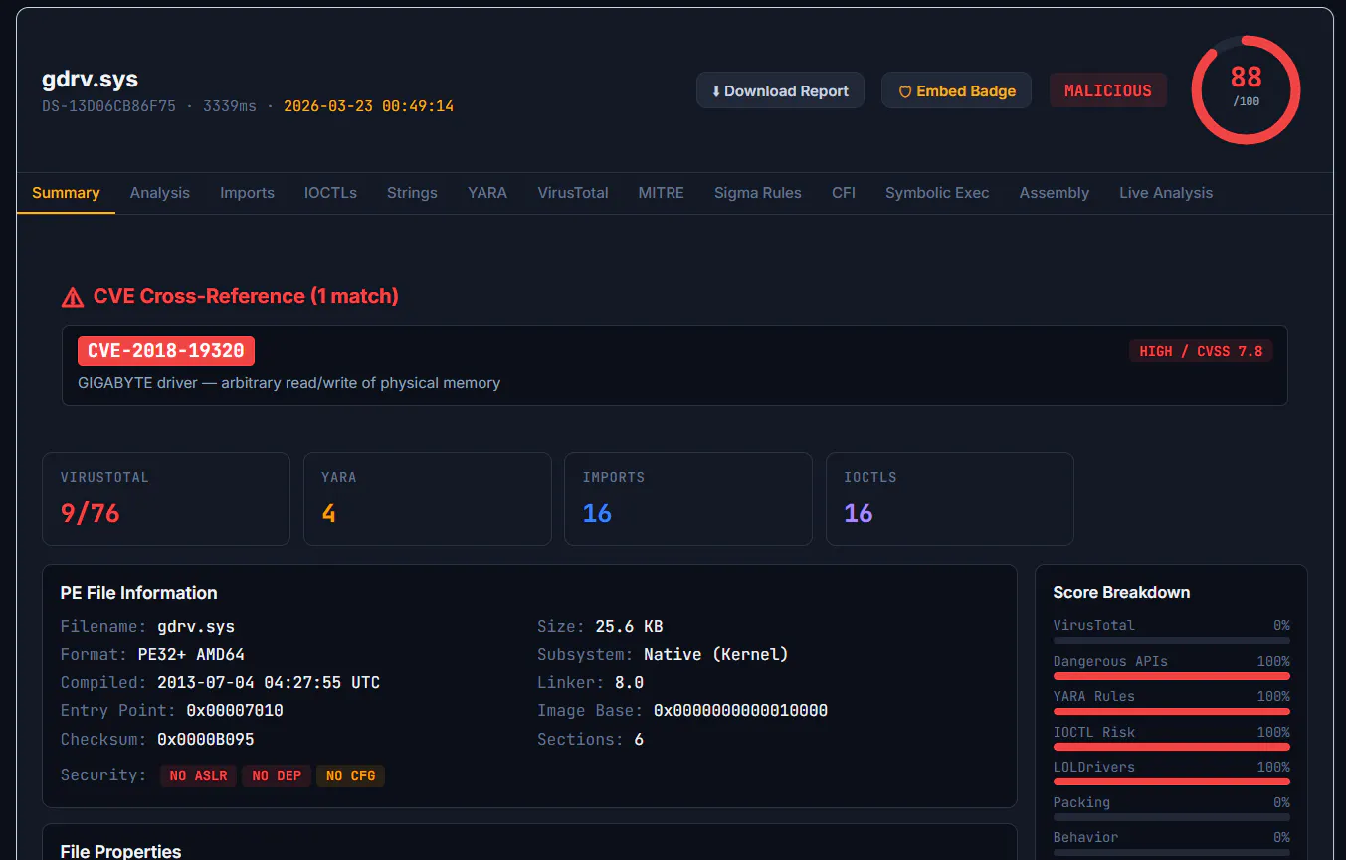Click the 88/100 risk score ring
This screenshot has height=860, width=1346.
1246,90
